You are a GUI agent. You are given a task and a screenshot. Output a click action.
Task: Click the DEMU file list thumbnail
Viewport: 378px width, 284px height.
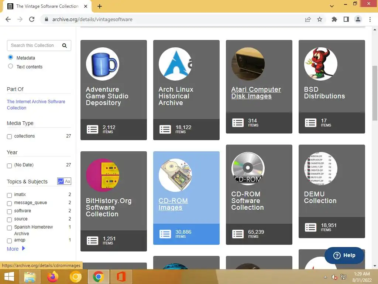pyautogui.click(x=321, y=168)
